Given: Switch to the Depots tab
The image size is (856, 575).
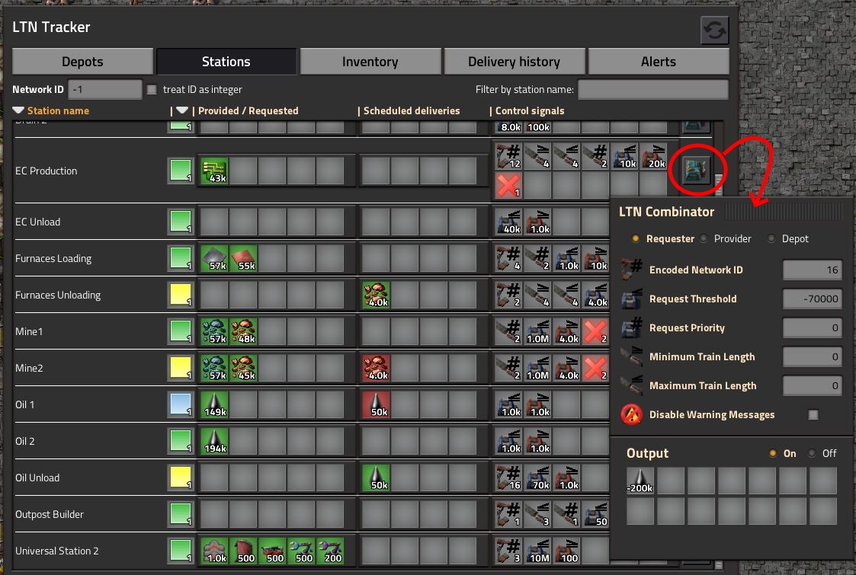Looking at the screenshot, I should pos(82,62).
